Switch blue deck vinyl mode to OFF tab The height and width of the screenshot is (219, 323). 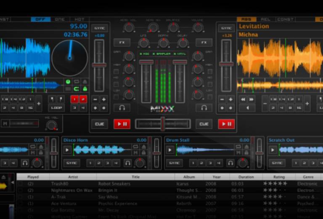coord(40,19)
